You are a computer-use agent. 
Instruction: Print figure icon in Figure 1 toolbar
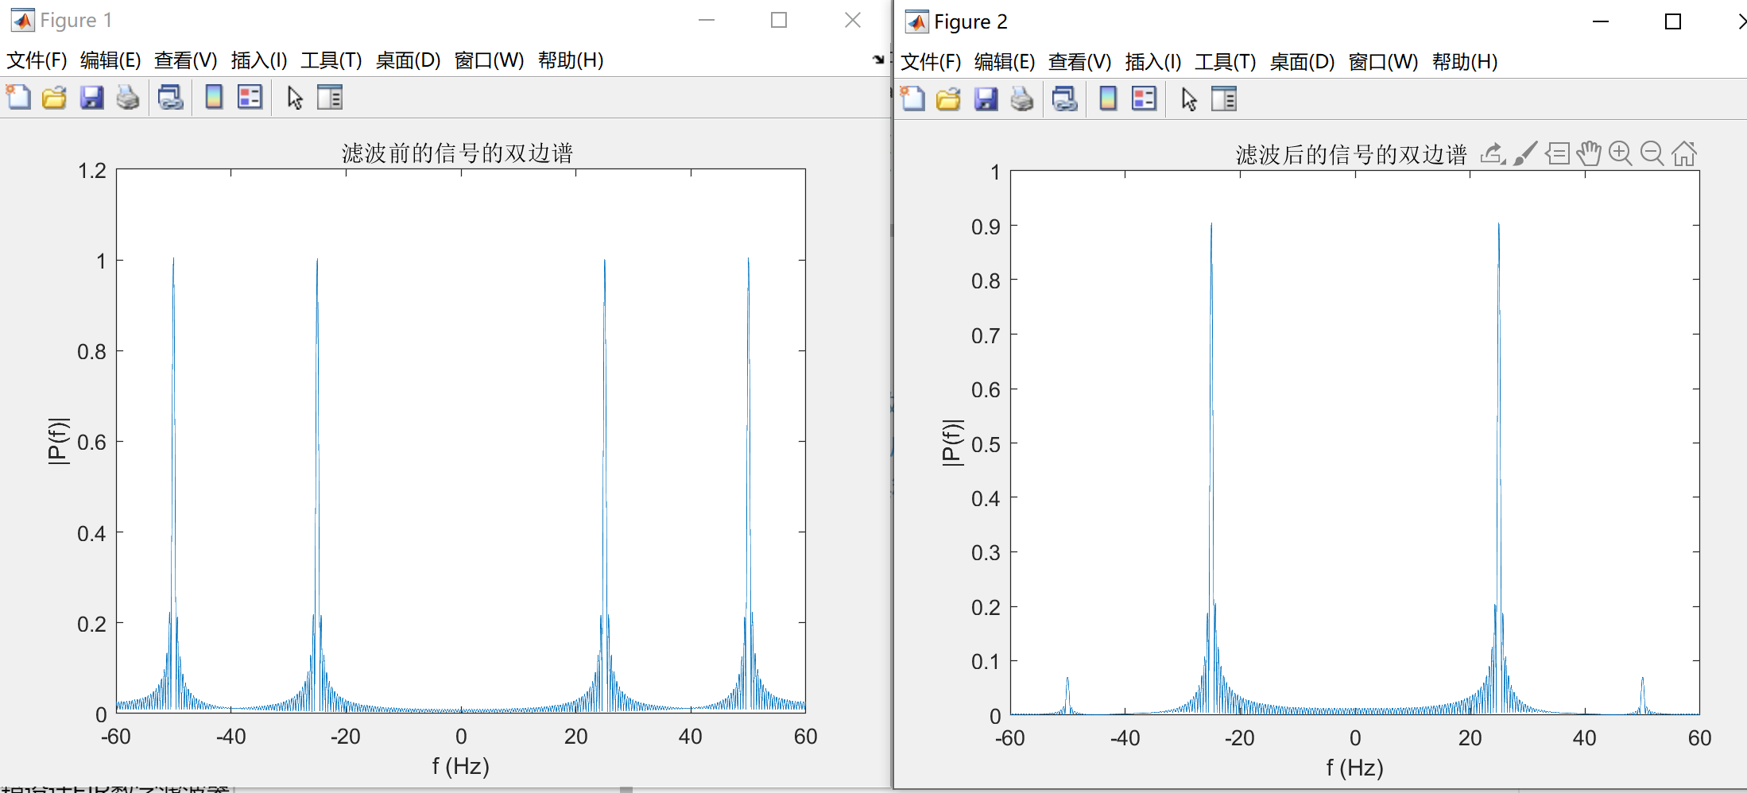128,97
